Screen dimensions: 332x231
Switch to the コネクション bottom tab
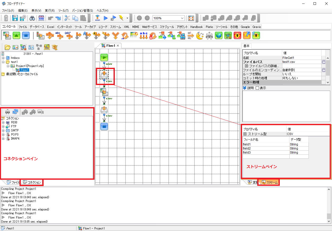tap(32, 182)
